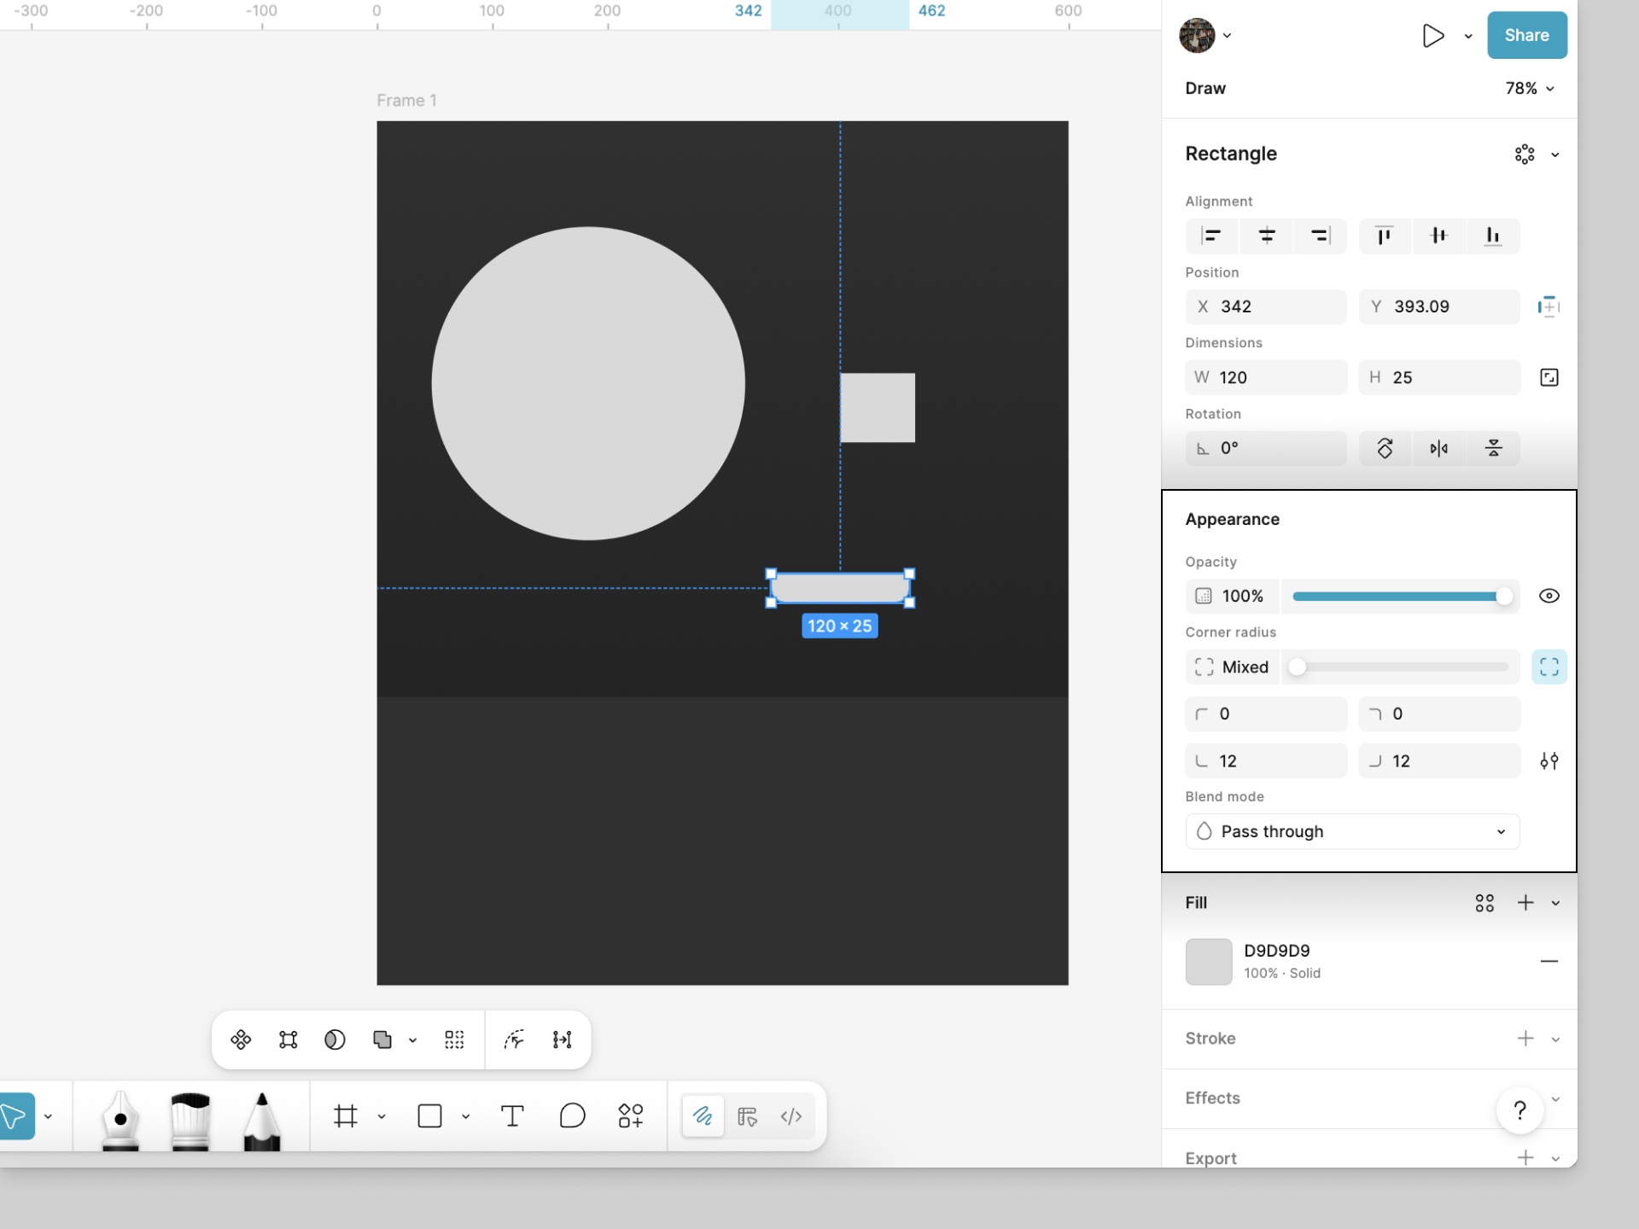Select the Text tool
The width and height of the screenshot is (1639, 1229).
(x=512, y=1116)
